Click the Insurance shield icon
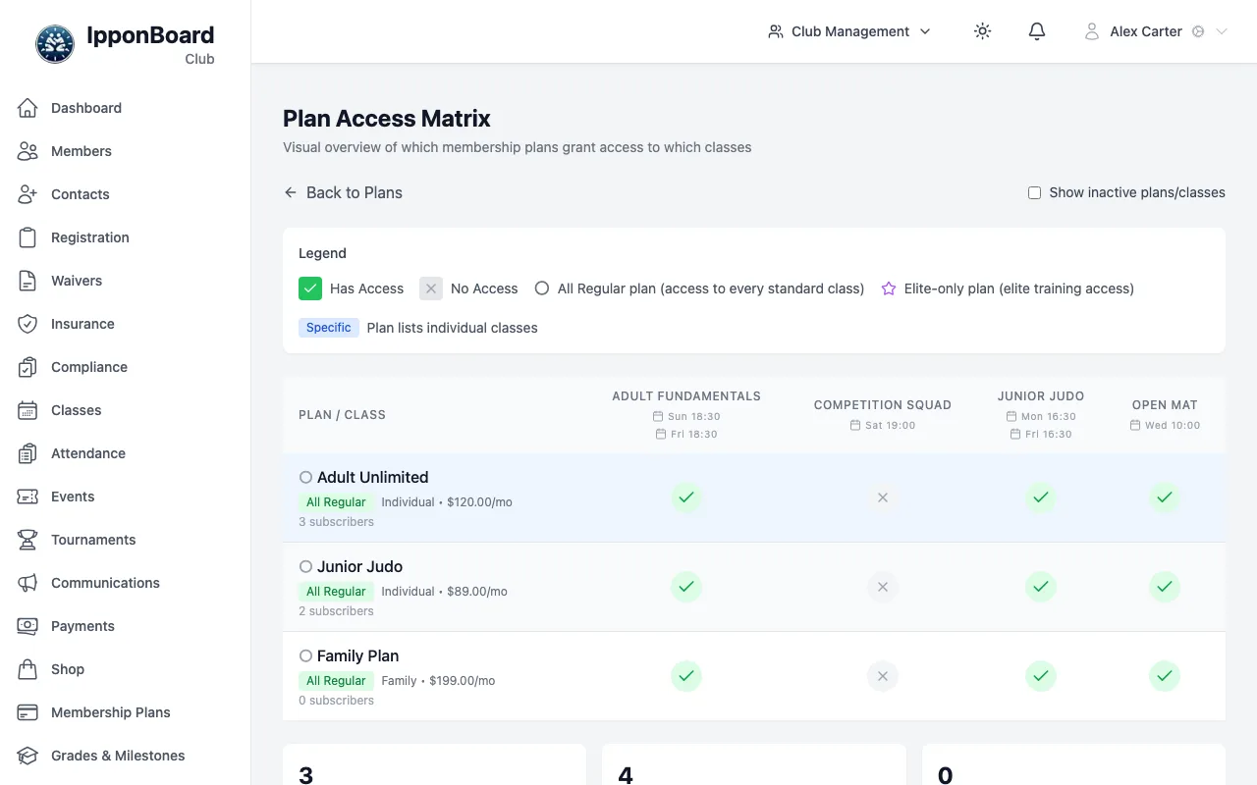Viewport: 1257px width, 785px height. pyautogui.click(x=27, y=324)
